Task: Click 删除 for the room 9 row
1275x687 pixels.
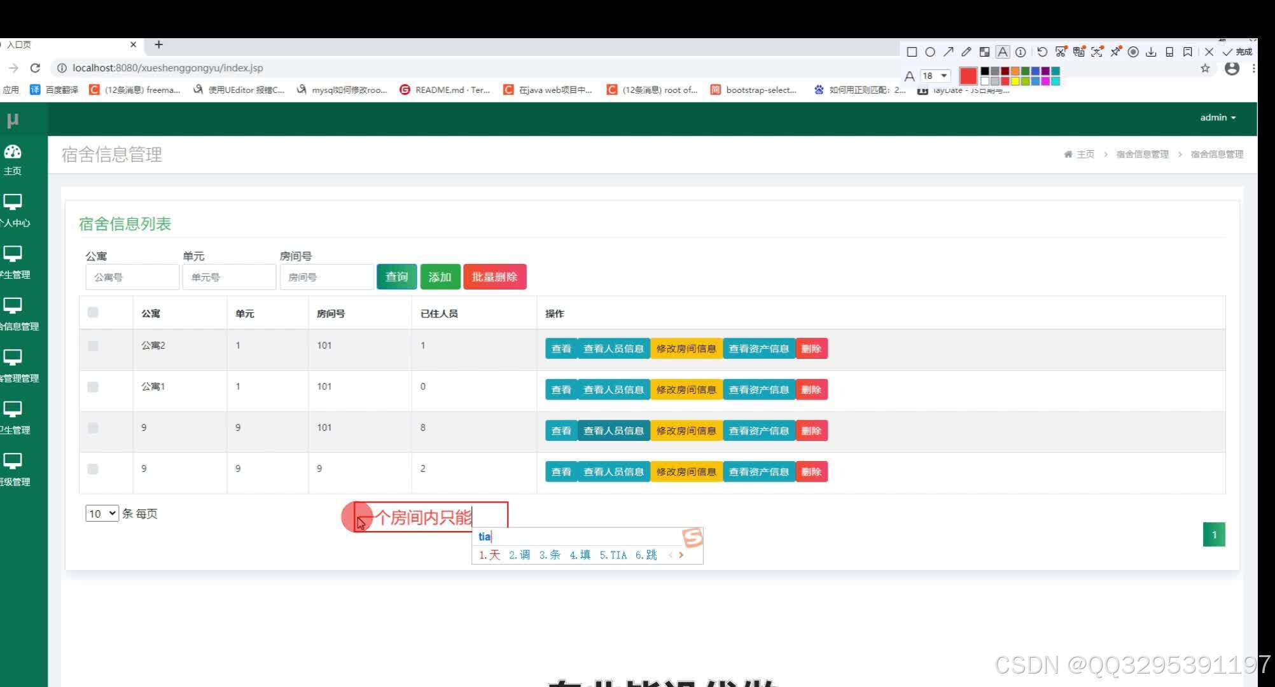Action: coord(811,471)
